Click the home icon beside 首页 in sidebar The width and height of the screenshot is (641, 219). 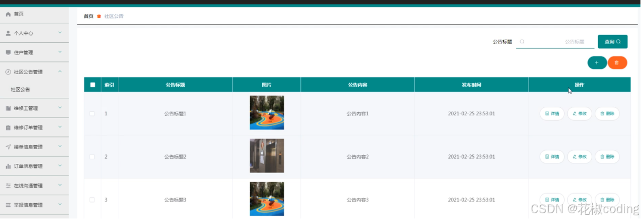[x=8, y=14]
